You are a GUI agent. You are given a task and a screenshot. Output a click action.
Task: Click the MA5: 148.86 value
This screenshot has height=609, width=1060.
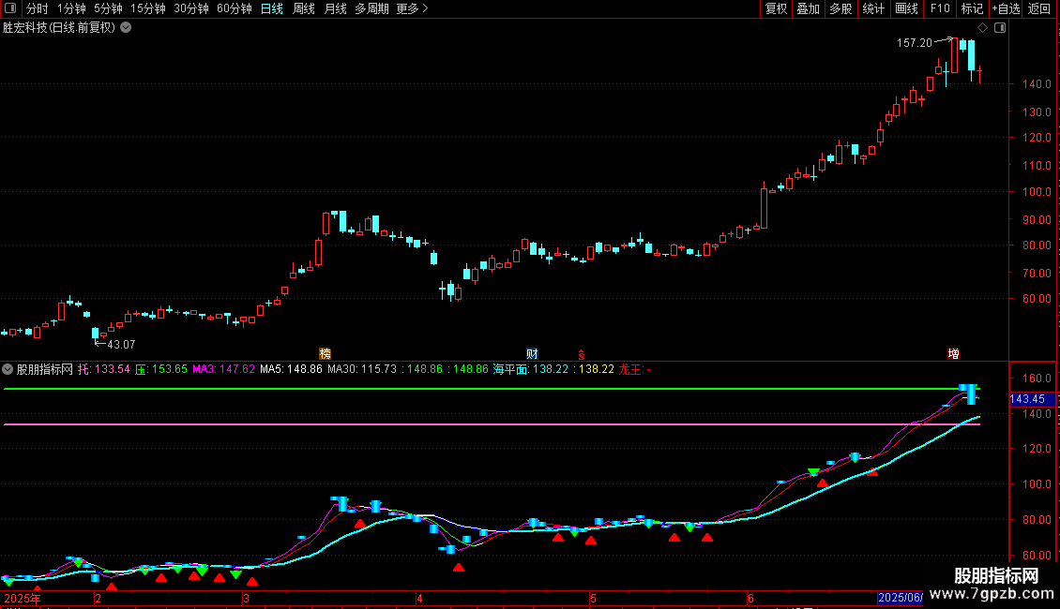pyautogui.click(x=291, y=369)
